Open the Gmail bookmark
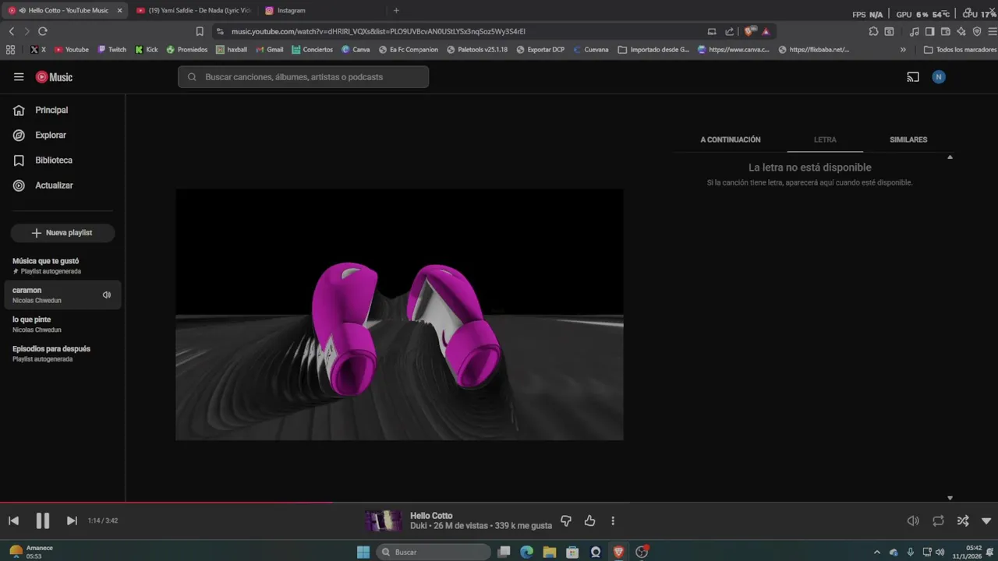This screenshot has width=998, height=561. (x=269, y=49)
